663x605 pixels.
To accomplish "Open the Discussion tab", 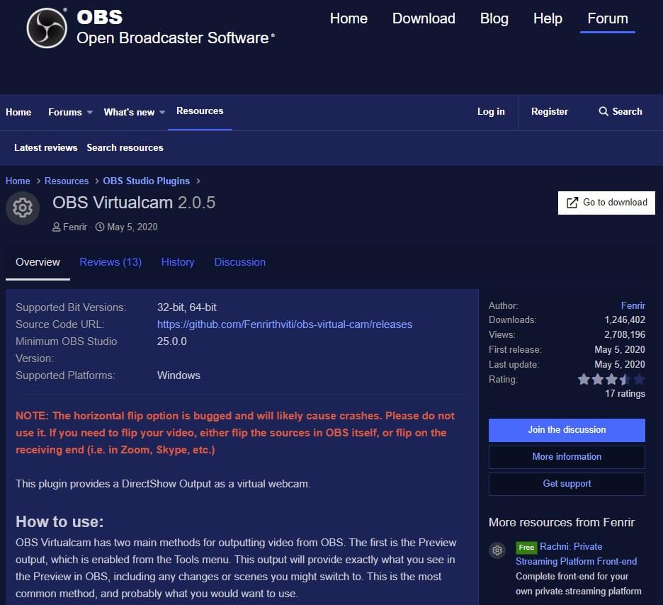I will click(240, 262).
